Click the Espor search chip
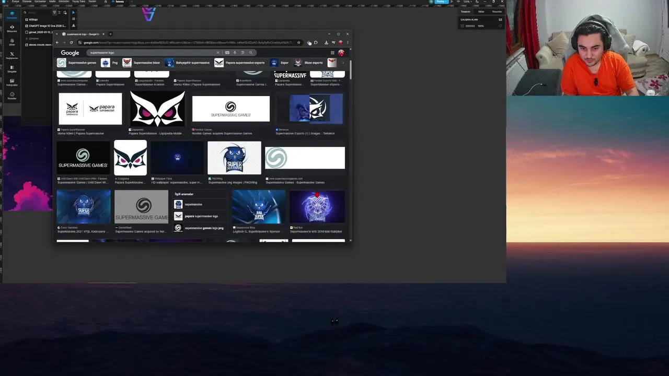 pyautogui.click(x=280, y=63)
